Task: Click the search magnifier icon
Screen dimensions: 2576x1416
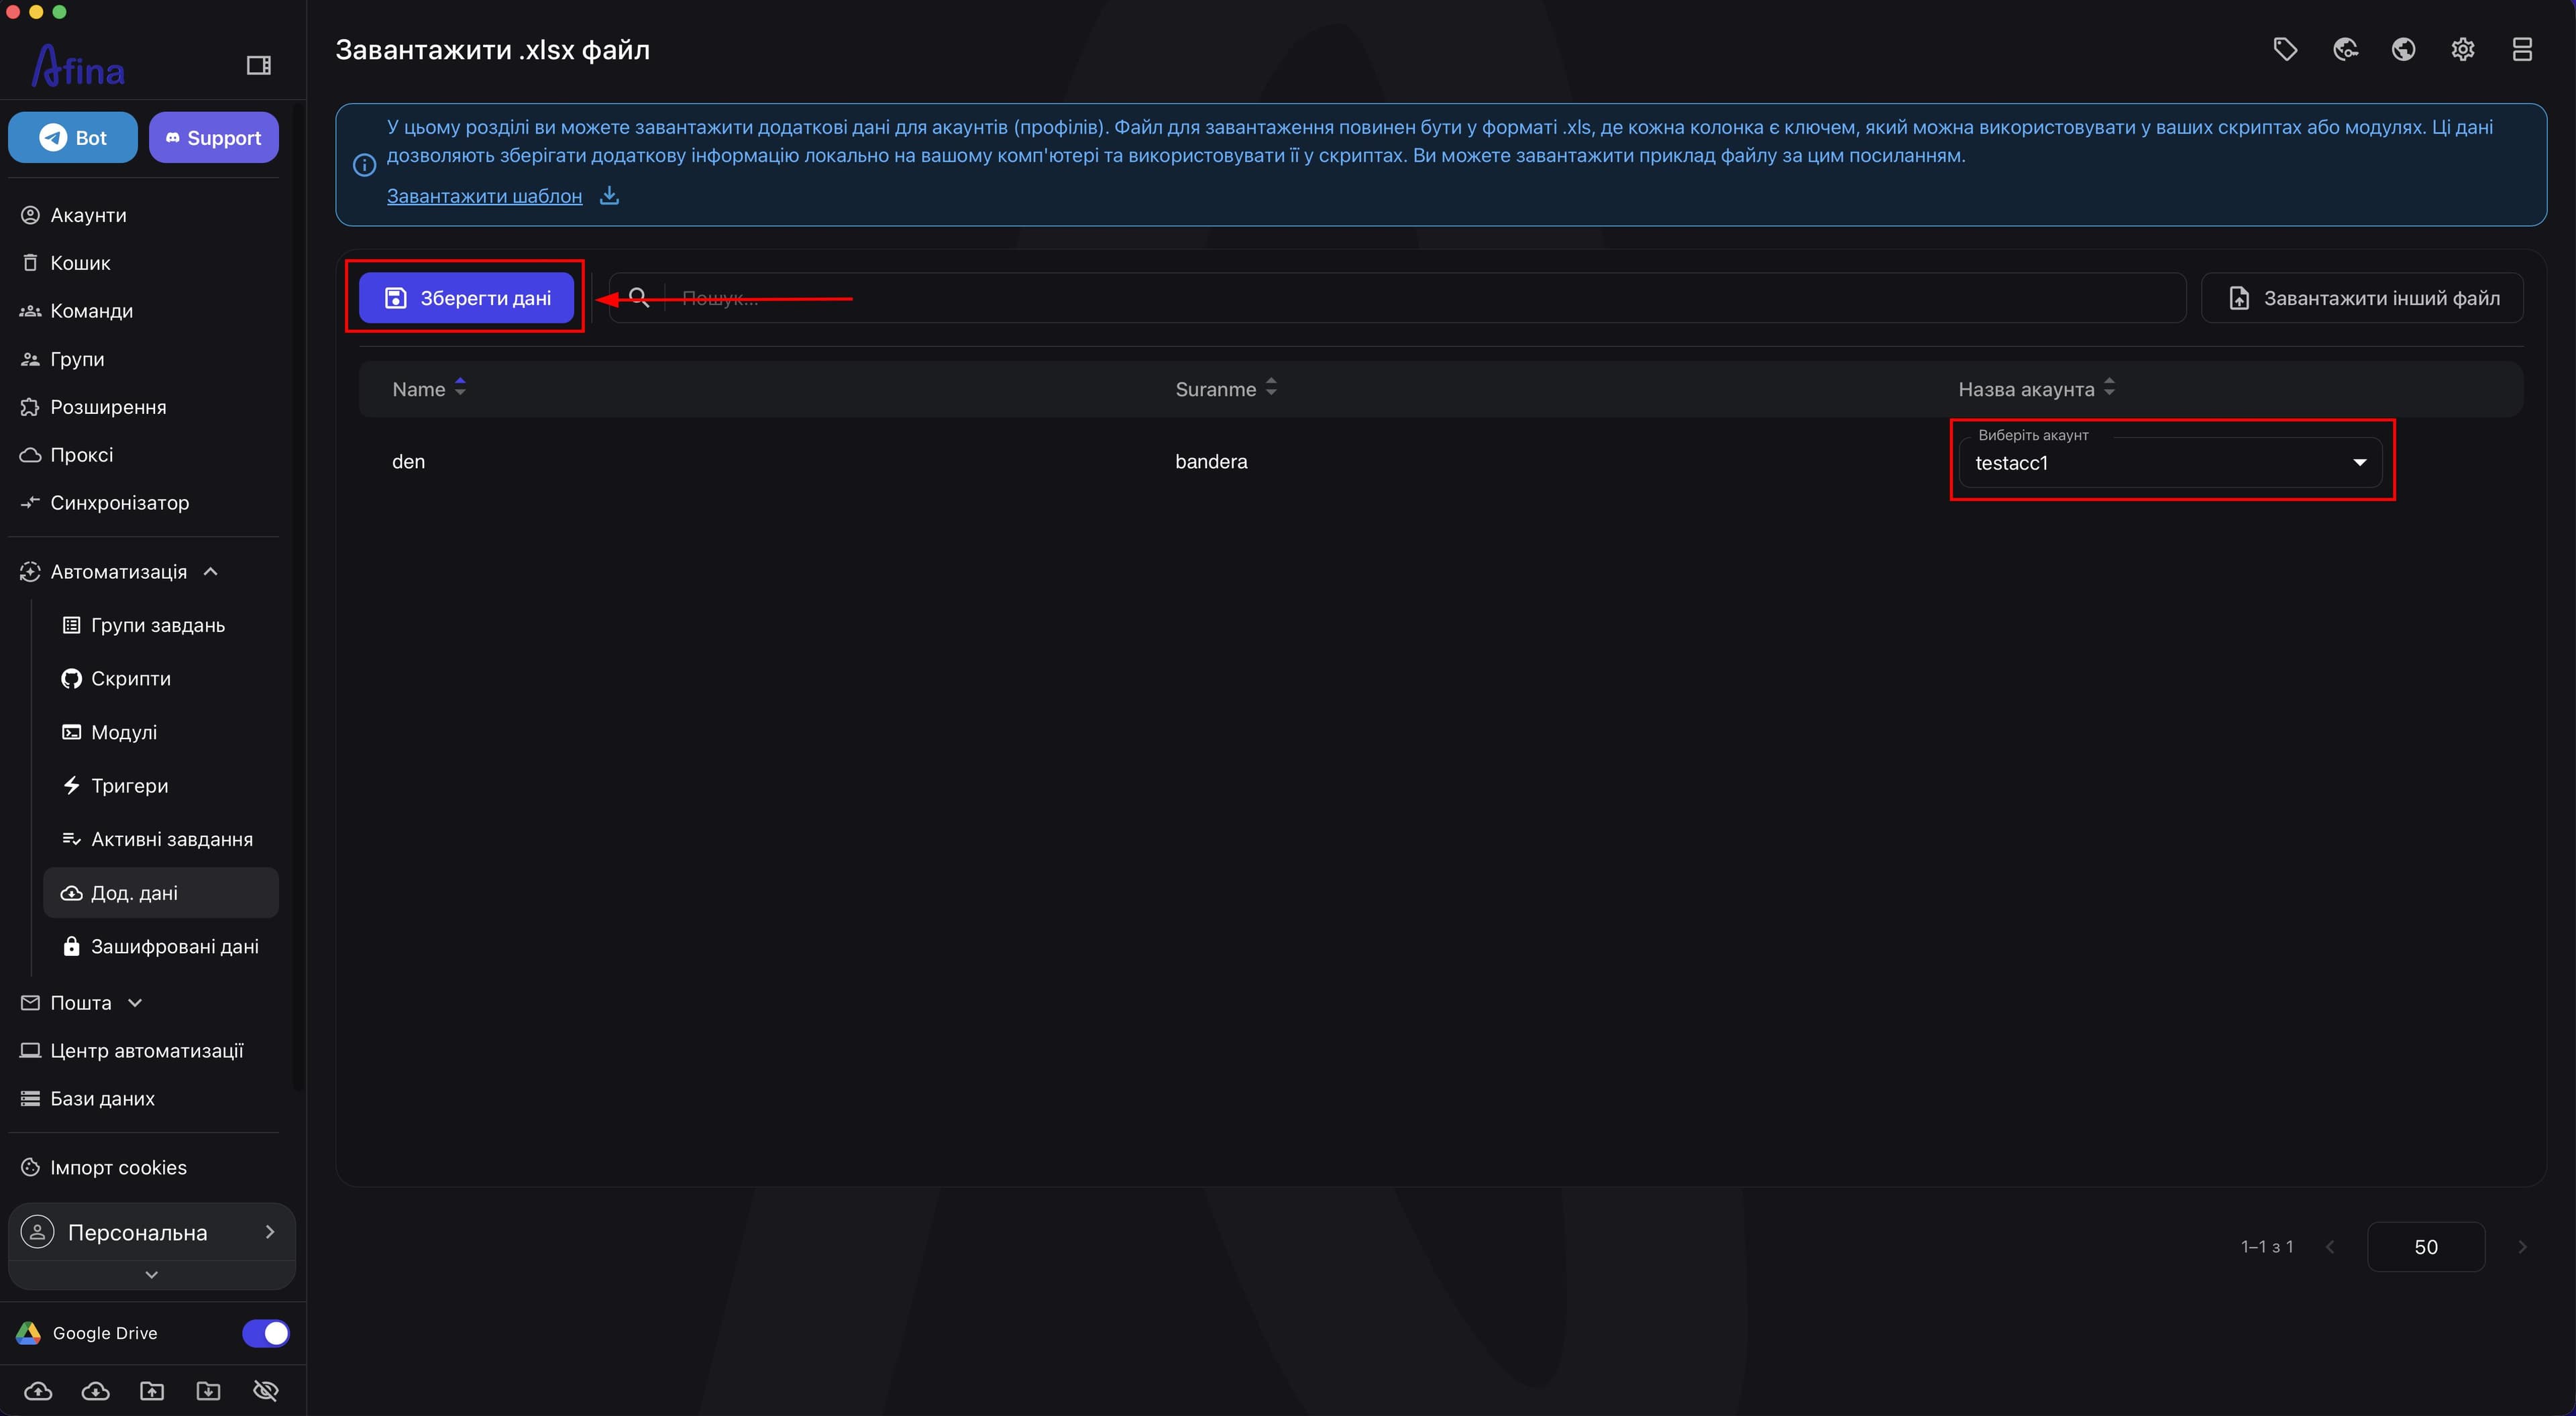Action: (639, 297)
